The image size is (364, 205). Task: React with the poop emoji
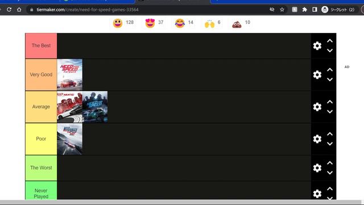tap(237, 23)
